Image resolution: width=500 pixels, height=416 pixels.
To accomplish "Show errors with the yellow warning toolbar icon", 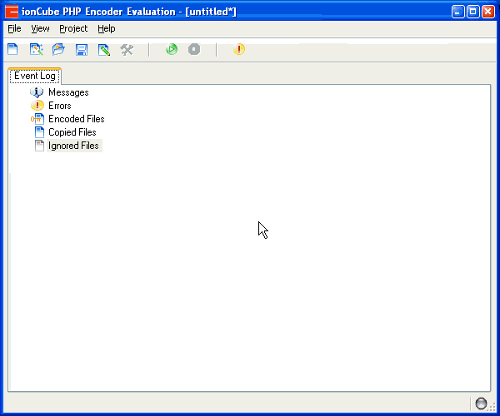I will pos(239,49).
